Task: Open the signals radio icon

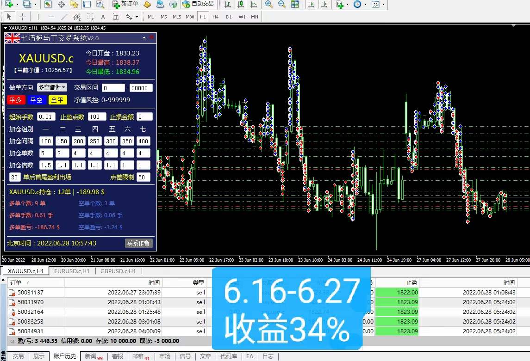Action: [173, 4]
